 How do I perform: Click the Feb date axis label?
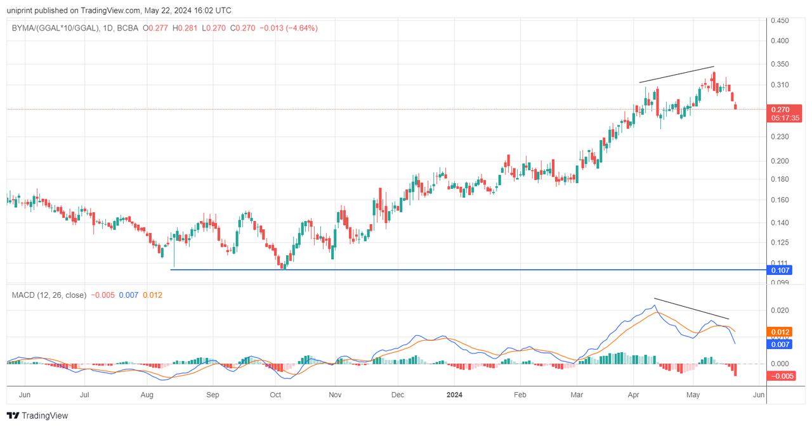520,395
